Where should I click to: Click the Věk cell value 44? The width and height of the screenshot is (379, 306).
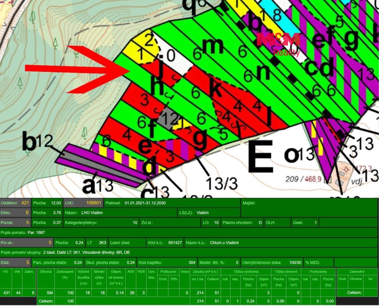(18, 293)
